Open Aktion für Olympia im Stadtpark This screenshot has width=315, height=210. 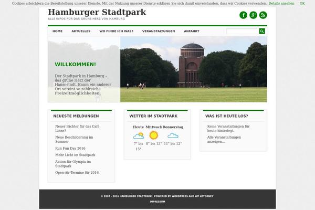[73, 164]
